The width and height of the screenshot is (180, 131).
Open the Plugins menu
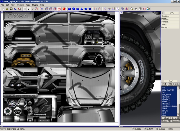(35, 5)
